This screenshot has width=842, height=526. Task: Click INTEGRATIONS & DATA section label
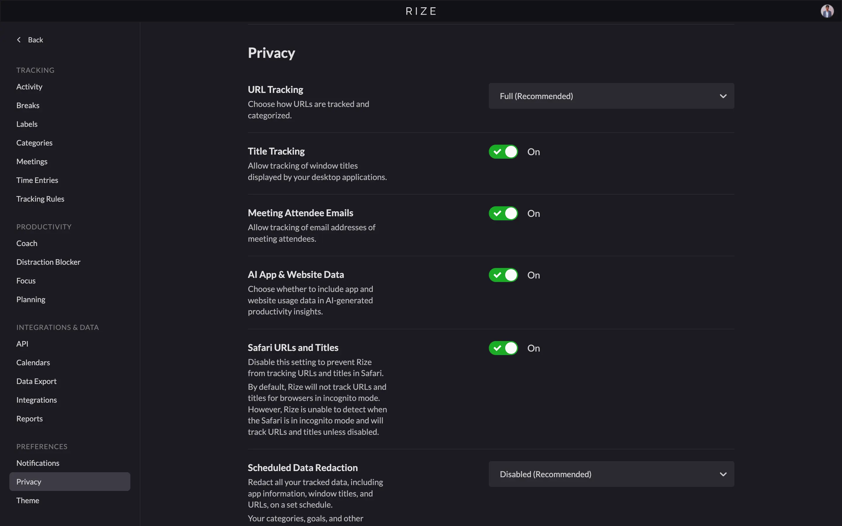[x=57, y=327]
